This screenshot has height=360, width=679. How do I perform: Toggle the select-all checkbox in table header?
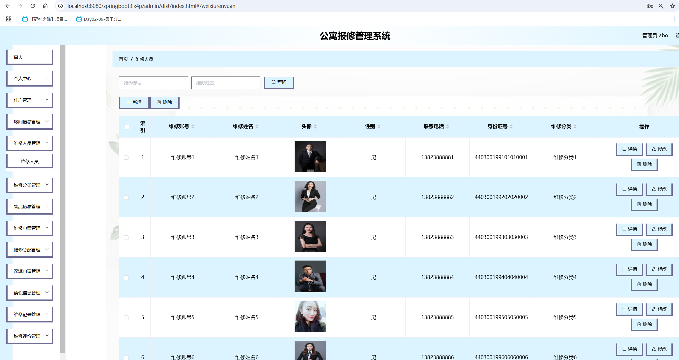(127, 127)
